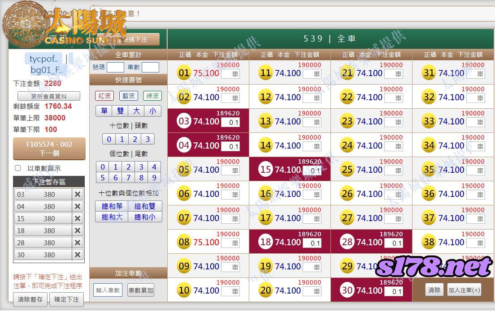Click the tycpof.. account name
This screenshot has width=495, height=311.
click(44, 59)
